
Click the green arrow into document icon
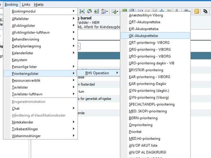(96, 11)
